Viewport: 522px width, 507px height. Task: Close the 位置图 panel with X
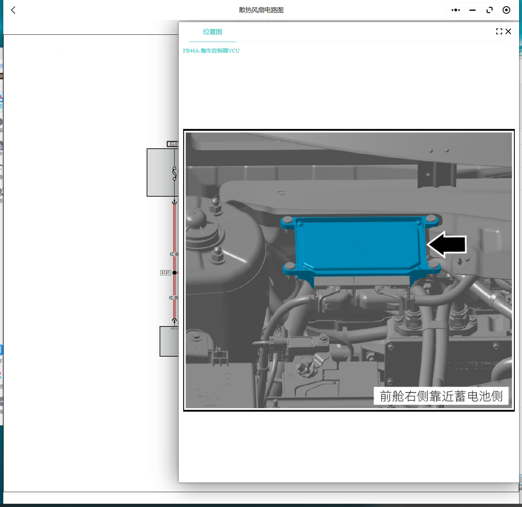tap(508, 32)
